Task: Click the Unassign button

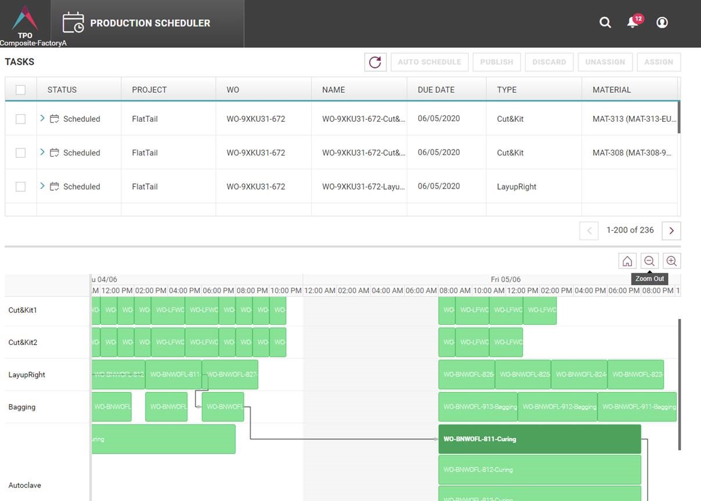Action: (x=605, y=62)
